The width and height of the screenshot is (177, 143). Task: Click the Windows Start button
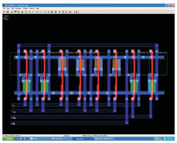(9, 139)
